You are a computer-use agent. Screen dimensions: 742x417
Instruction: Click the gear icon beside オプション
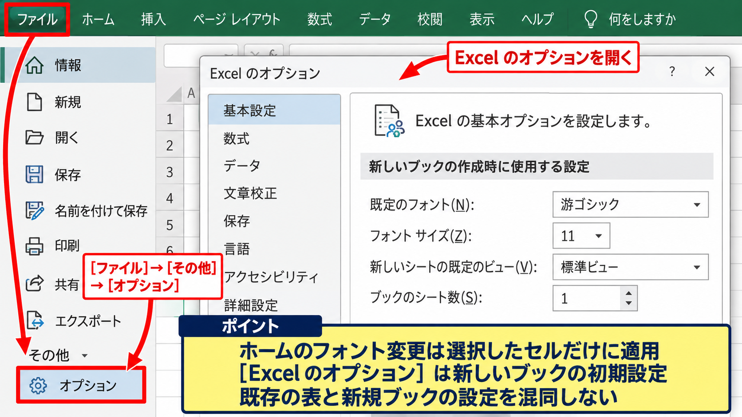(x=38, y=386)
